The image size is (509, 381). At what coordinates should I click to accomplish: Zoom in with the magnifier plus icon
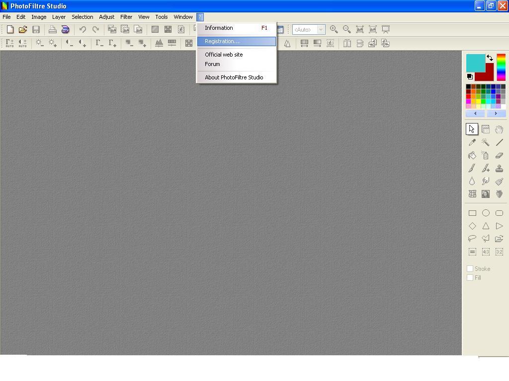click(334, 29)
